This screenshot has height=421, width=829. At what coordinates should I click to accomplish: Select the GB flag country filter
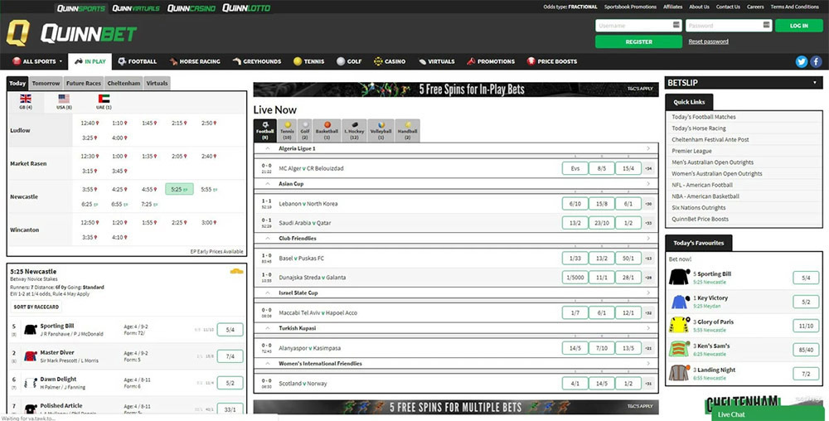(26, 99)
